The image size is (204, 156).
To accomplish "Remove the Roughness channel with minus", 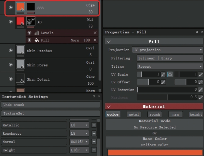I will click(94, 133).
